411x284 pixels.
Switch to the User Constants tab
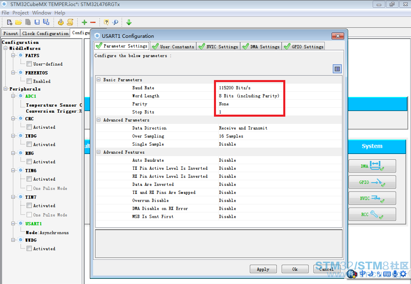173,47
